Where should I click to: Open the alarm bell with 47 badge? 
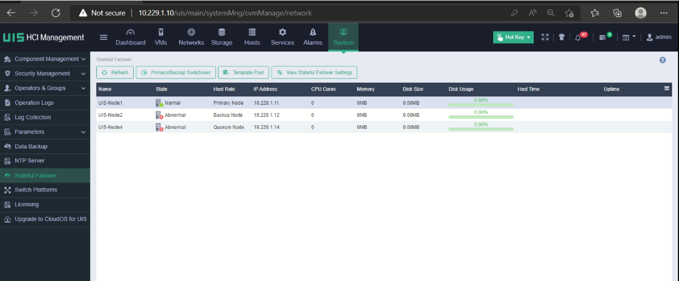pos(581,37)
